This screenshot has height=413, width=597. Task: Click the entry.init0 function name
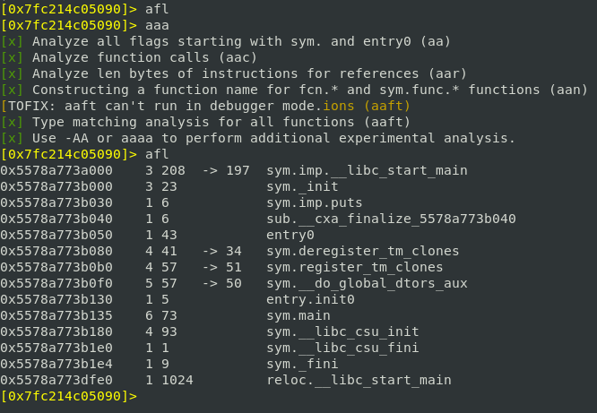[x=309, y=299]
